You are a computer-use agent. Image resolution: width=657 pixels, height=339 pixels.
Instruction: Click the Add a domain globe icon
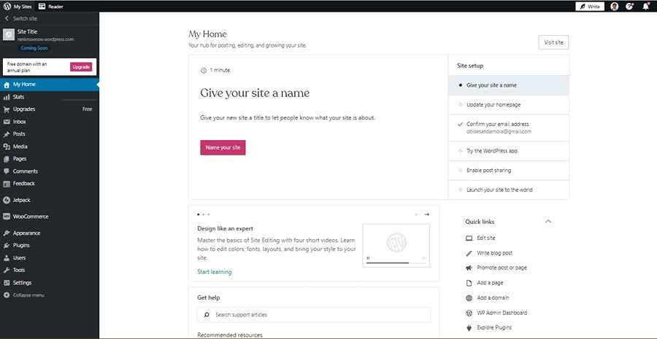point(469,298)
